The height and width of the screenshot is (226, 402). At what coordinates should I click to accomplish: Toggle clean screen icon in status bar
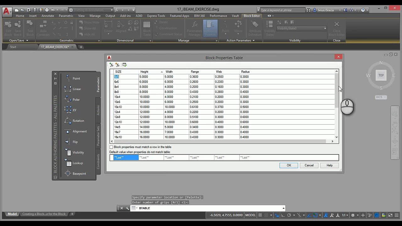[390, 215]
